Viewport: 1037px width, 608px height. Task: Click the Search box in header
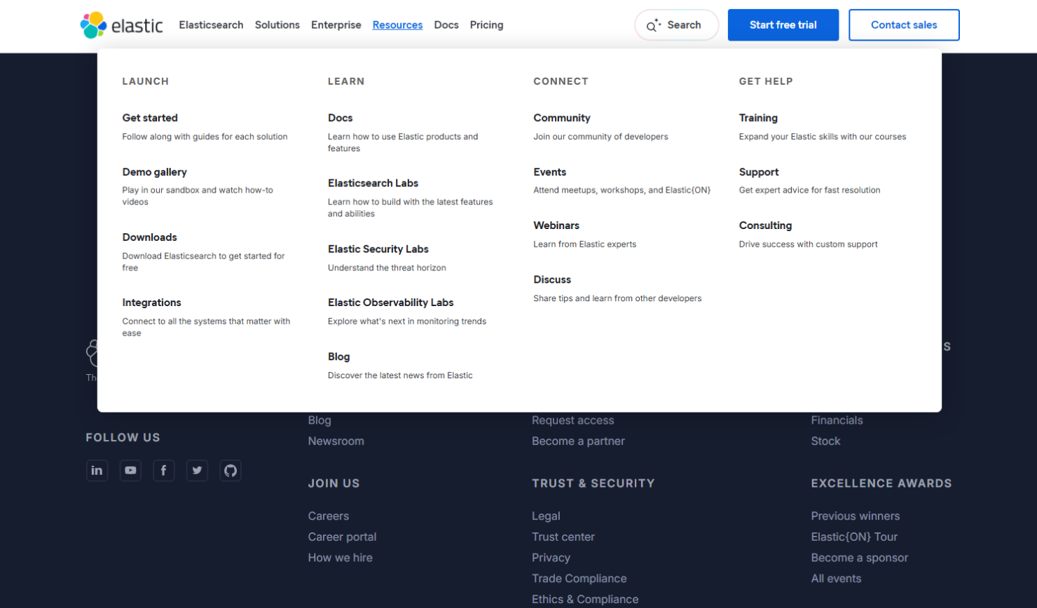point(676,25)
